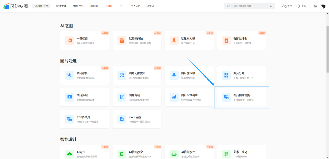Screen dimensions: 329x159
Task: Click the 图片尺寸调整 ruler icon
Action: 174,97
